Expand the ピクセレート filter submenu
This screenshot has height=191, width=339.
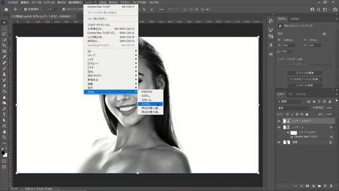tap(111, 64)
